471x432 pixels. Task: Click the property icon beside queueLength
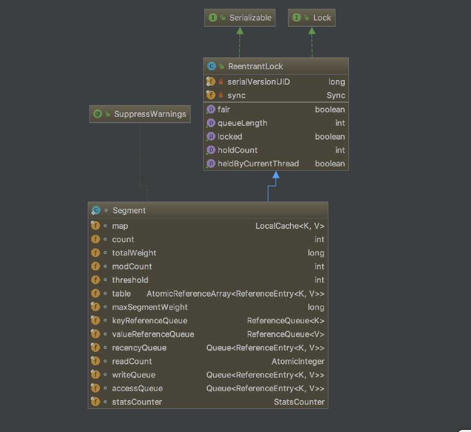click(211, 123)
